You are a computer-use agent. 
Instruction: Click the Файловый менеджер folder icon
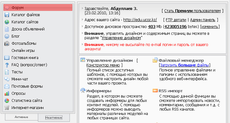155,60
